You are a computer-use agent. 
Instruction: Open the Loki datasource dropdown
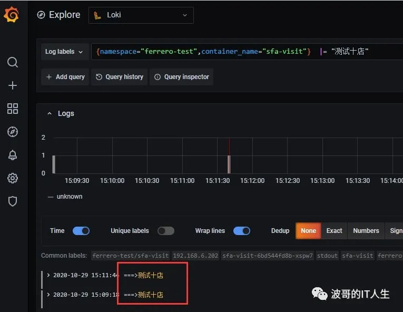pyautogui.click(x=141, y=15)
